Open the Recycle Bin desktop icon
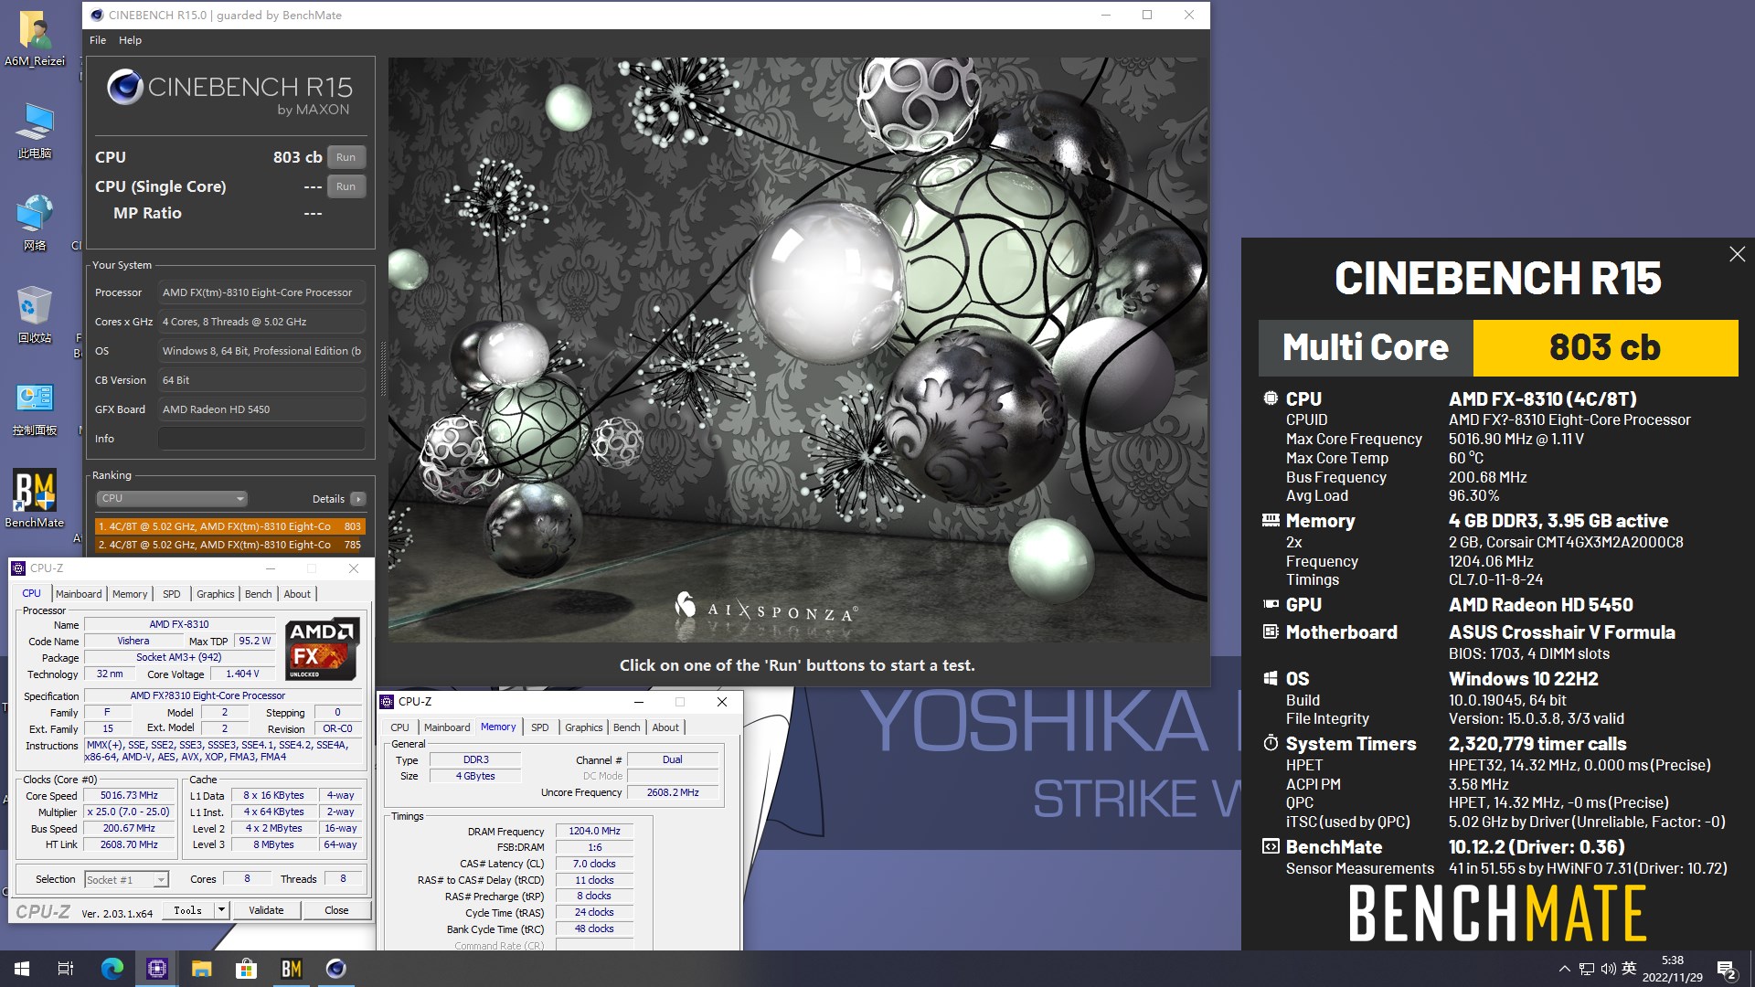 [35, 315]
